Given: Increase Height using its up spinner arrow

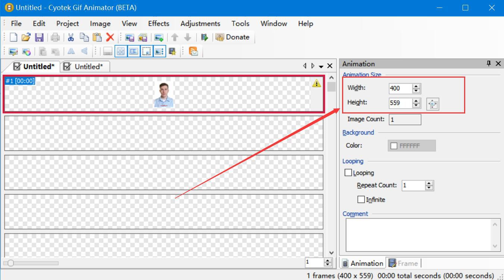Looking at the screenshot, I should coord(417,100).
